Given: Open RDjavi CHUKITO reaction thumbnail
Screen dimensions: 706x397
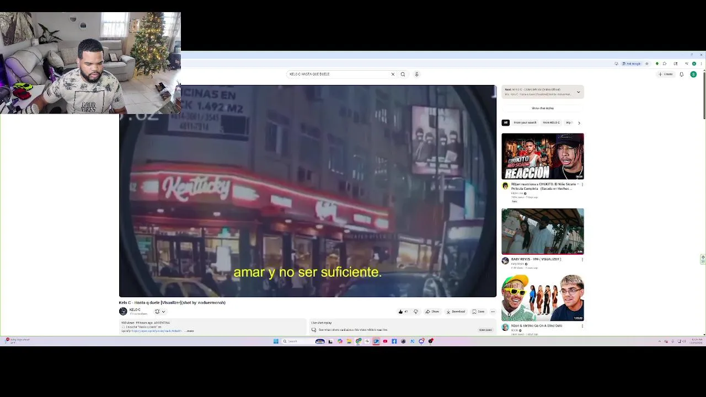Looking at the screenshot, I should (x=543, y=156).
